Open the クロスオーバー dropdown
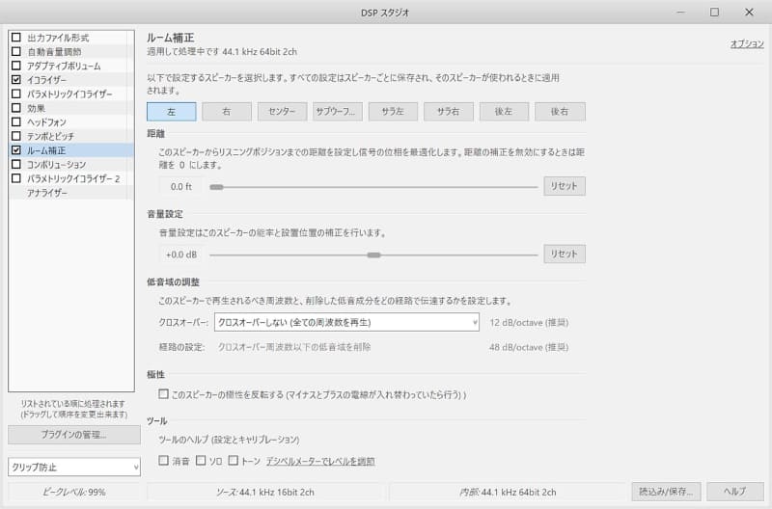 coord(346,322)
